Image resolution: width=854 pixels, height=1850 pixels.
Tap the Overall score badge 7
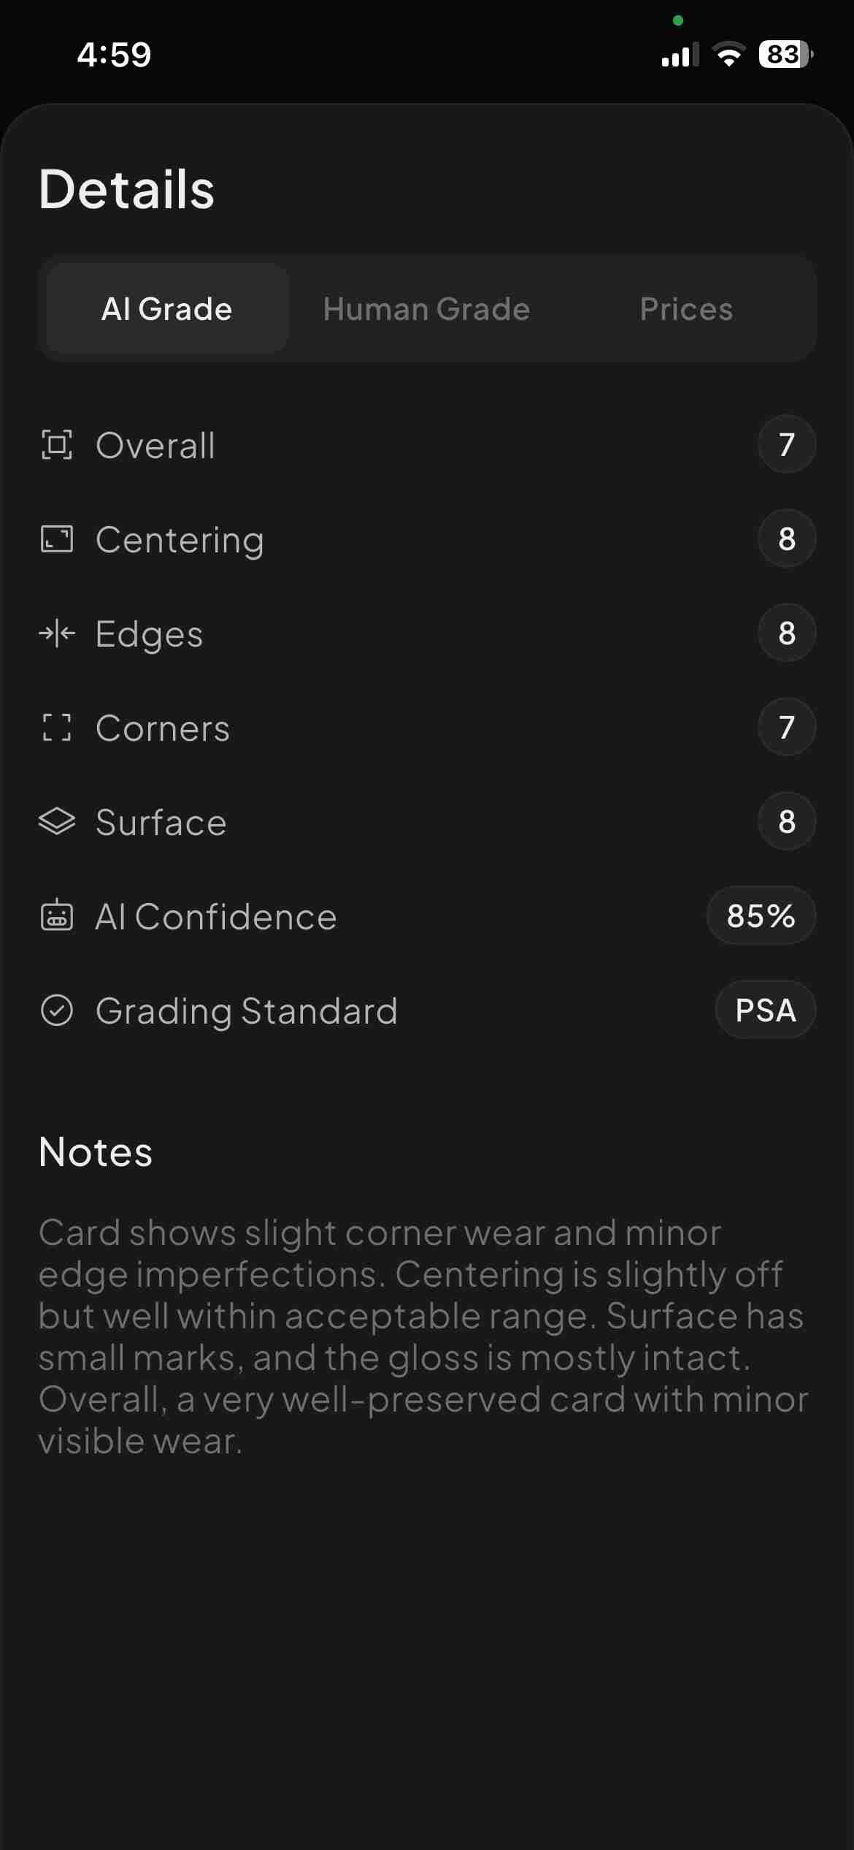tap(787, 444)
